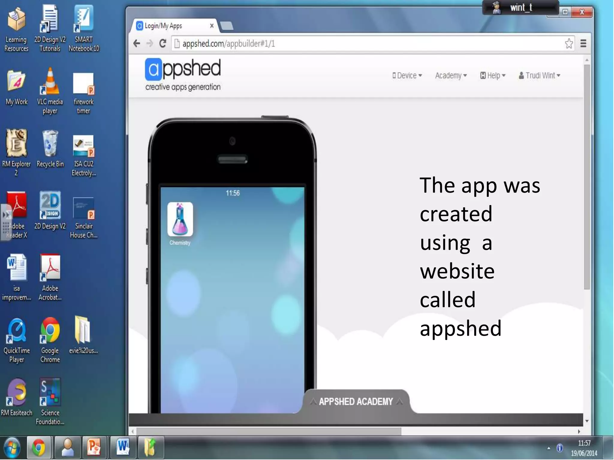Expand the Academy dropdown menu
Image resolution: width=614 pixels, height=460 pixels.
pos(451,75)
